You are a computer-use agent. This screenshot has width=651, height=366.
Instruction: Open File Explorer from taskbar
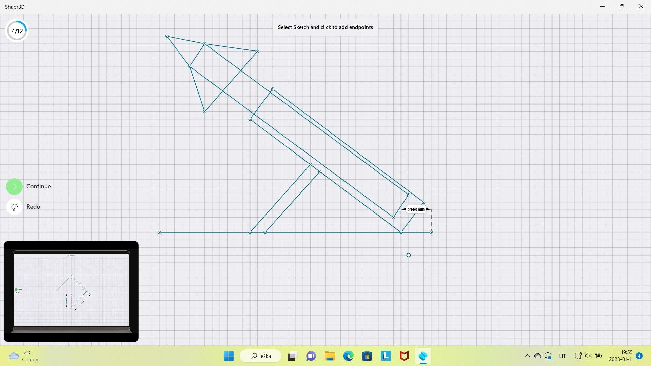(330, 356)
